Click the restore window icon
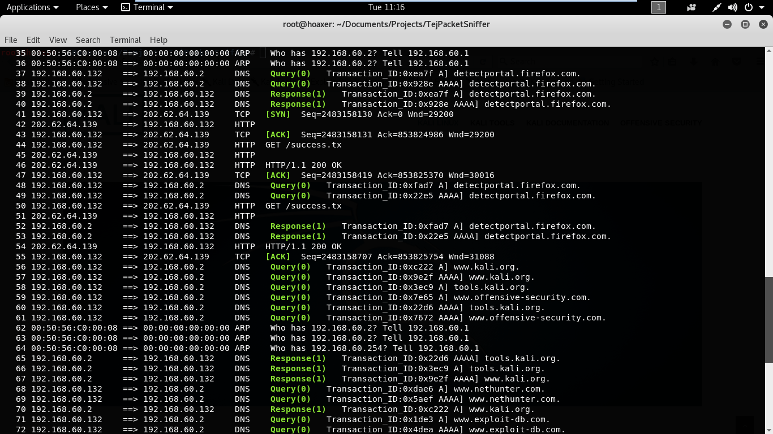The width and height of the screenshot is (773, 434). (744, 24)
